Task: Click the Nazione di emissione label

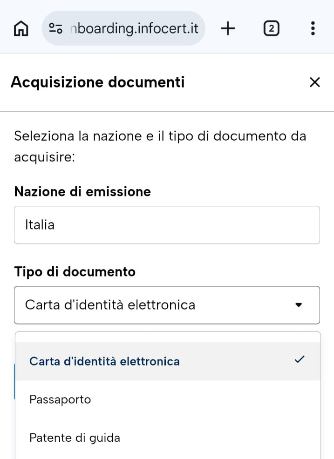Action: click(82, 191)
